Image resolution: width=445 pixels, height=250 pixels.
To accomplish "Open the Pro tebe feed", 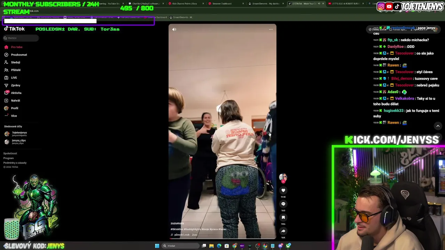I will click(13, 47).
